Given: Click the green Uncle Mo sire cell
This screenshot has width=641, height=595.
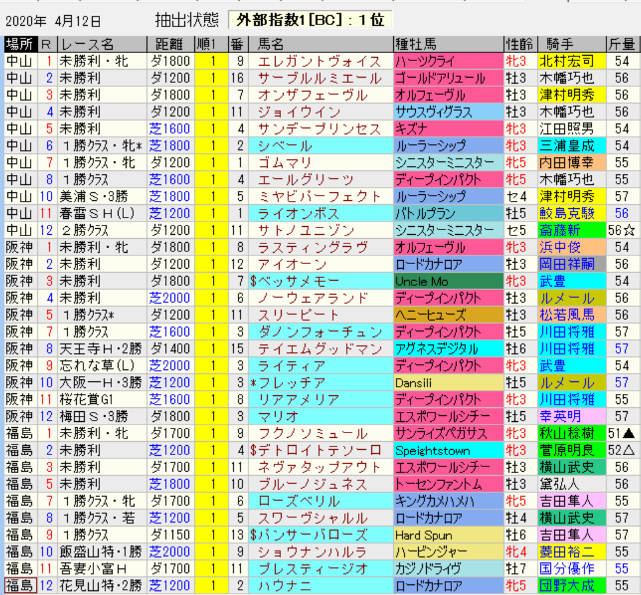Looking at the screenshot, I should (x=447, y=281).
